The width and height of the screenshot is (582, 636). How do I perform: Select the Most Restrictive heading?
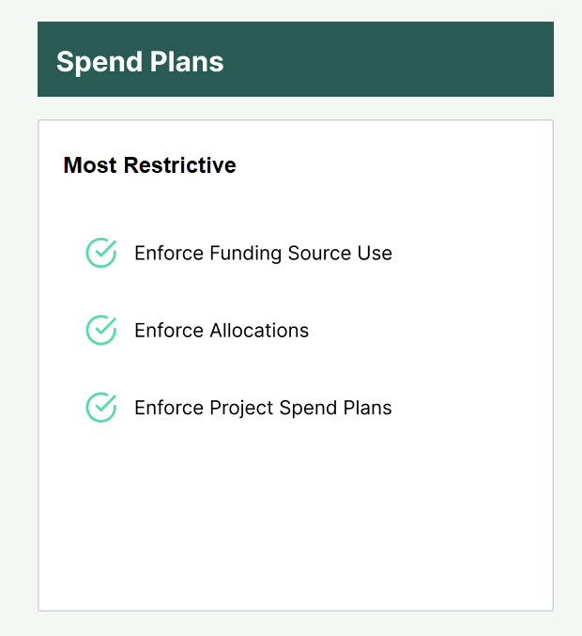(x=149, y=165)
